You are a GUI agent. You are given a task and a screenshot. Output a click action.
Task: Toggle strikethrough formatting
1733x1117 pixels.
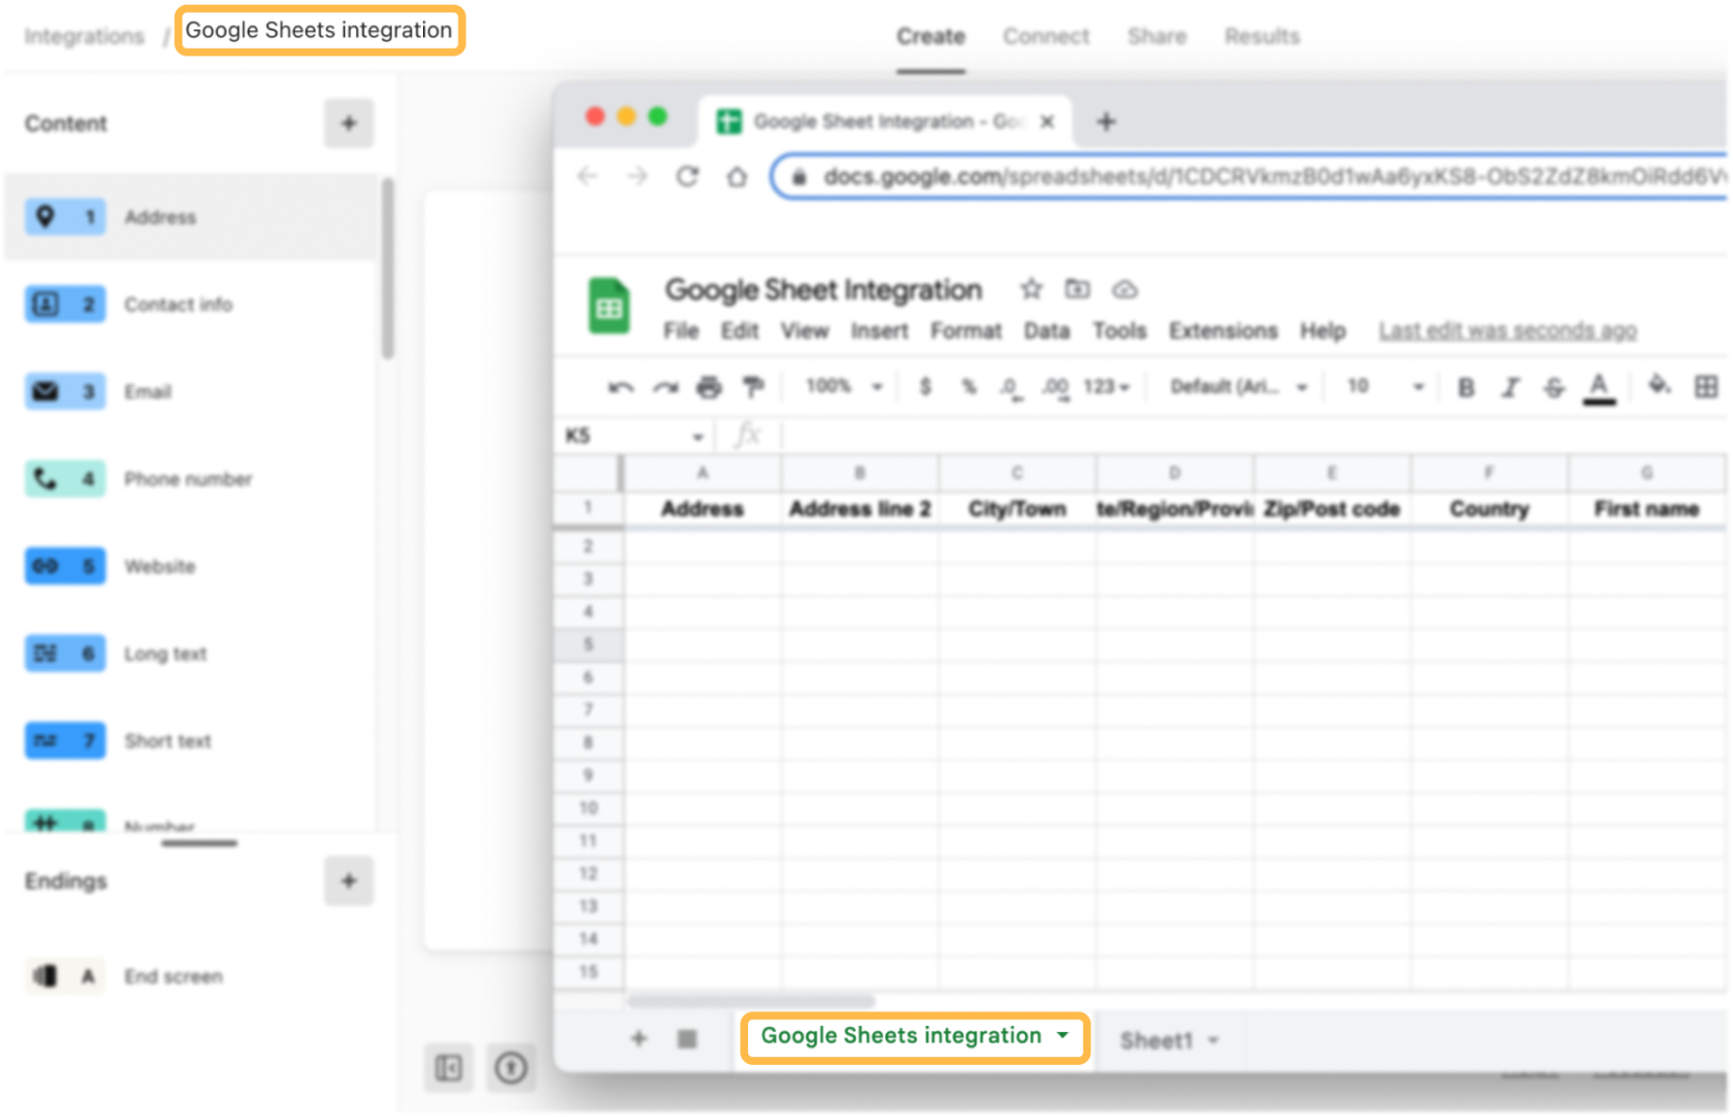(1554, 388)
